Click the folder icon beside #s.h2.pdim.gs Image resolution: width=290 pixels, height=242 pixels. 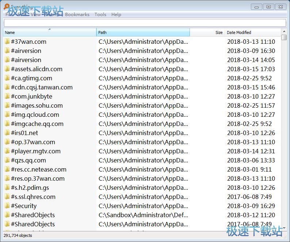[x=7, y=188]
